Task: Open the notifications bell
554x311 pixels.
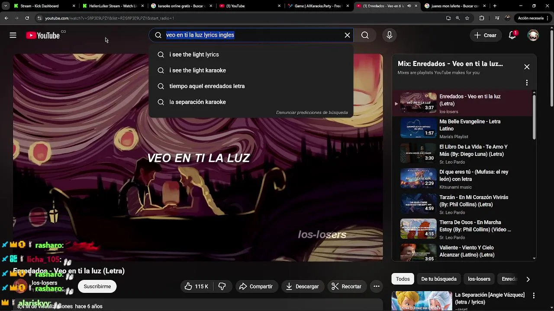Action: point(512,35)
